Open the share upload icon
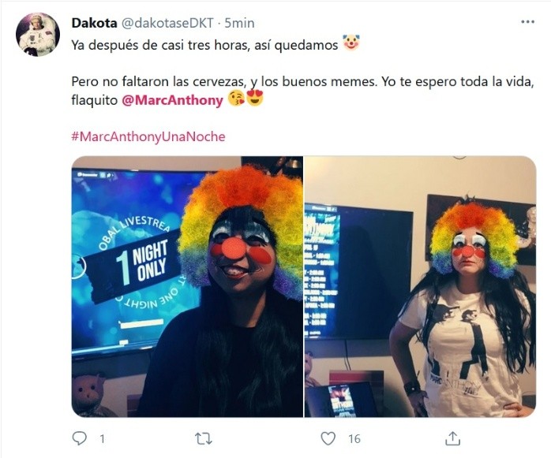 click(452, 438)
